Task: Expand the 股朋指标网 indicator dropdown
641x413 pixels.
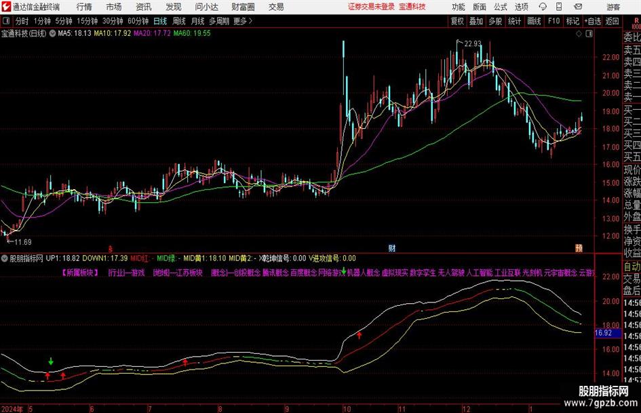Action: click(x=5, y=258)
